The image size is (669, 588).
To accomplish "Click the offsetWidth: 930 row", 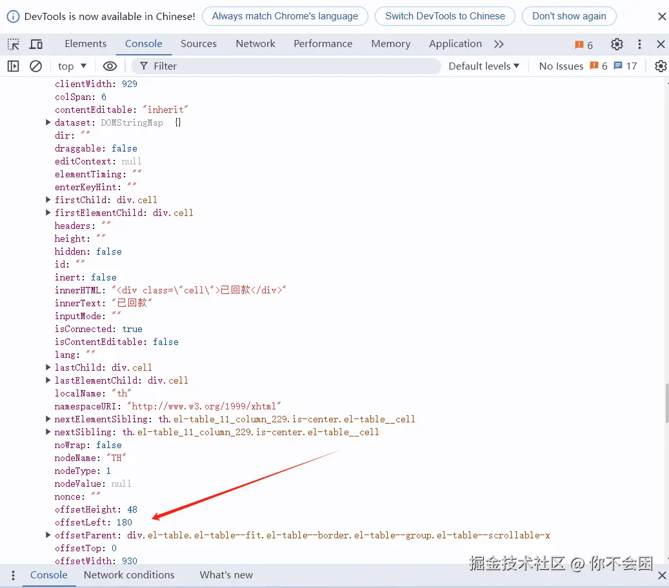I will (x=96, y=561).
